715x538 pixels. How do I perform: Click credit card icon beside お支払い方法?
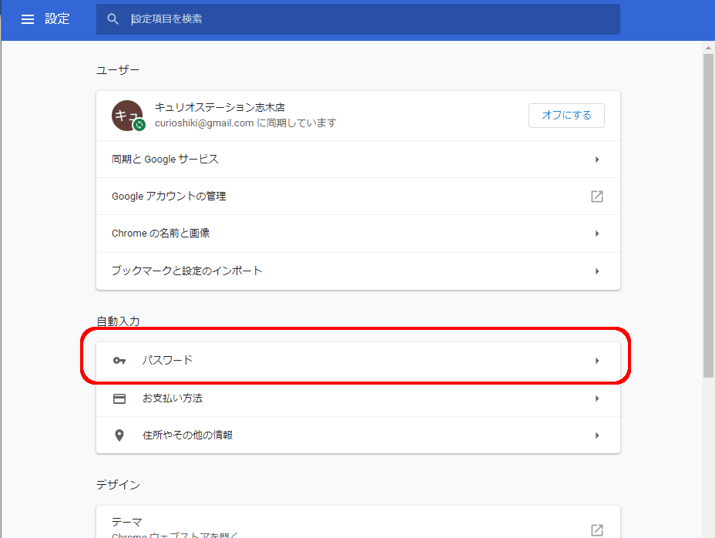[x=119, y=398]
